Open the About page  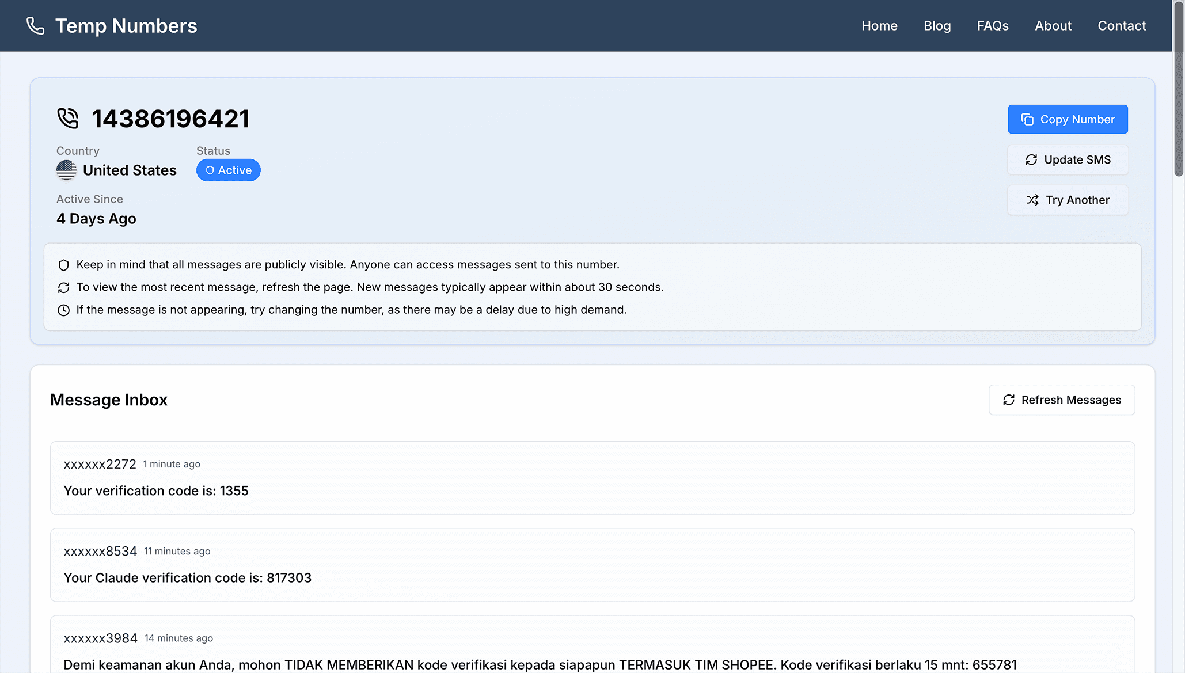click(x=1053, y=25)
